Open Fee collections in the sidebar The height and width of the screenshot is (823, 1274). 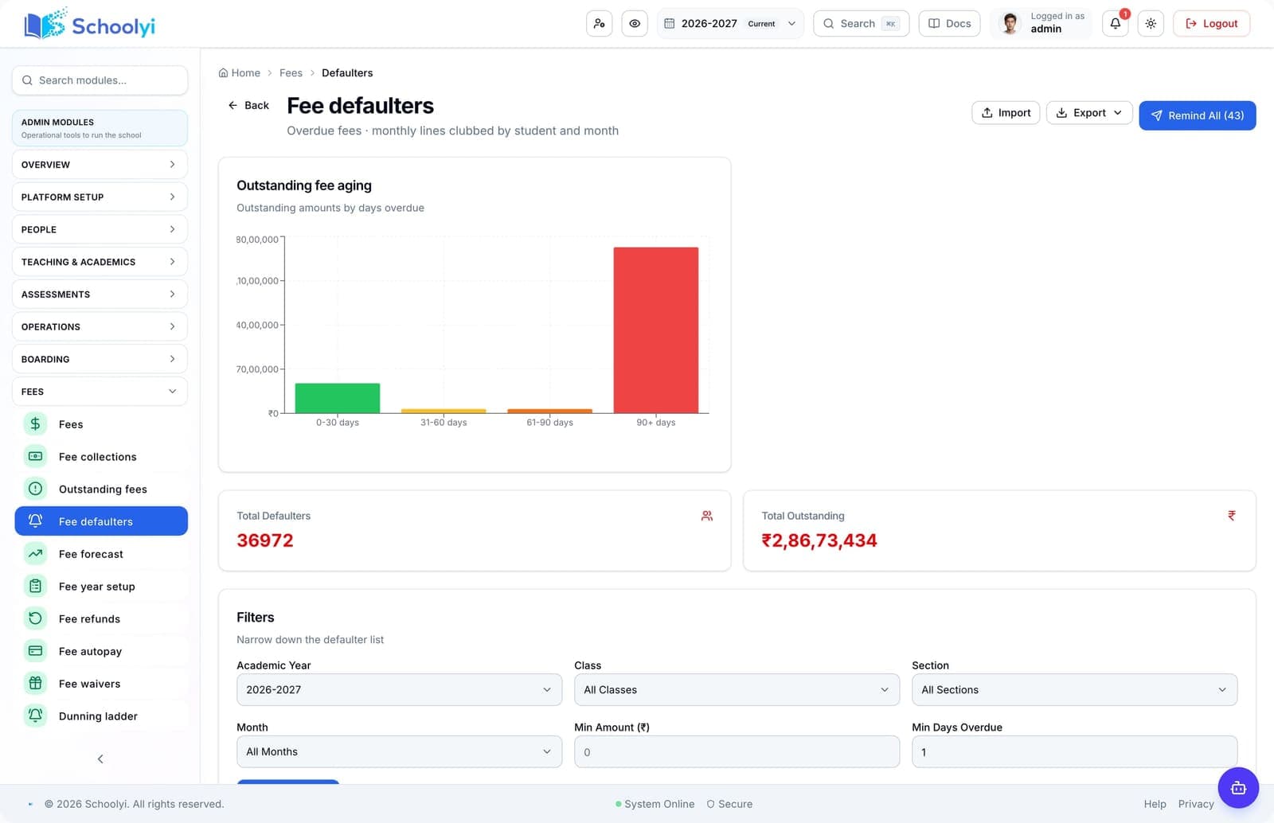101,457
